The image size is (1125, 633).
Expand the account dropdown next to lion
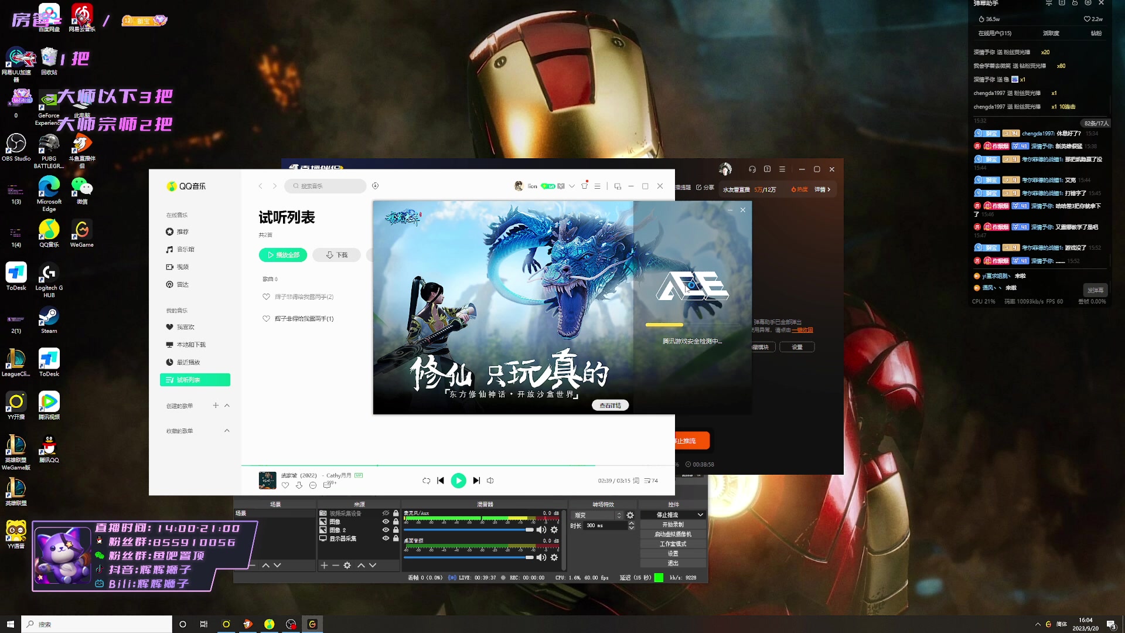(572, 186)
